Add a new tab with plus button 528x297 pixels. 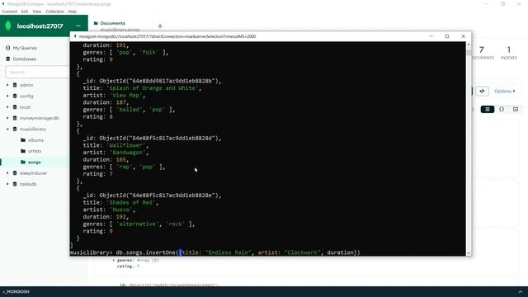(160, 26)
